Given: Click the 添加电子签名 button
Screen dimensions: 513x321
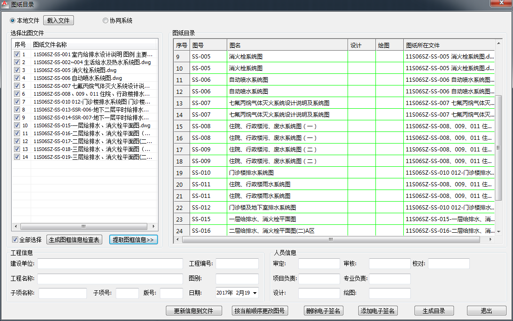Looking at the screenshot, I should (x=378, y=311).
